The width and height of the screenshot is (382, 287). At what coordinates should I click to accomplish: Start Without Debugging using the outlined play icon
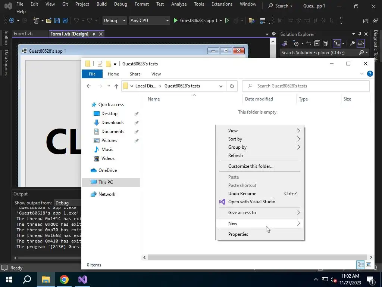(227, 21)
